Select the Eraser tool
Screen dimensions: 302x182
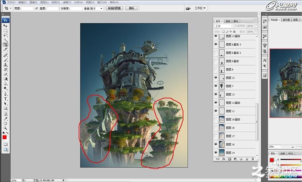(5, 74)
